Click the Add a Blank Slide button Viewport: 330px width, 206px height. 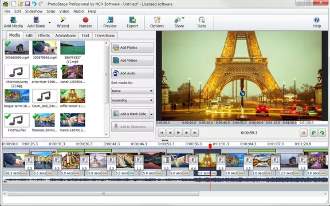tap(130, 114)
